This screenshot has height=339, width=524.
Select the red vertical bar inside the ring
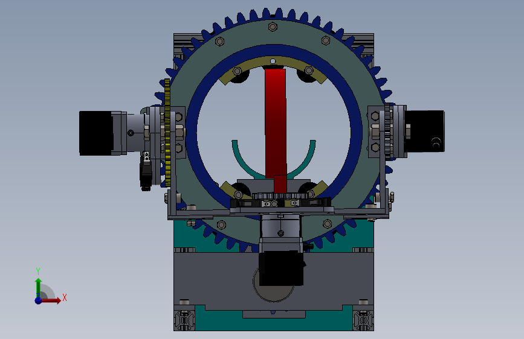[x=276, y=123]
